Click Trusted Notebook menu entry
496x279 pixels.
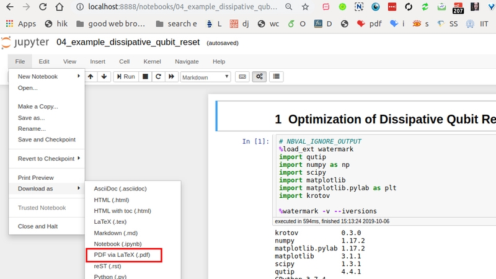(47, 208)
